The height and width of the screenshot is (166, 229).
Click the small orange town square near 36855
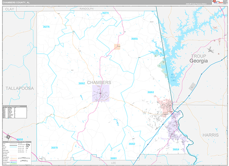(x=118, y=47)
